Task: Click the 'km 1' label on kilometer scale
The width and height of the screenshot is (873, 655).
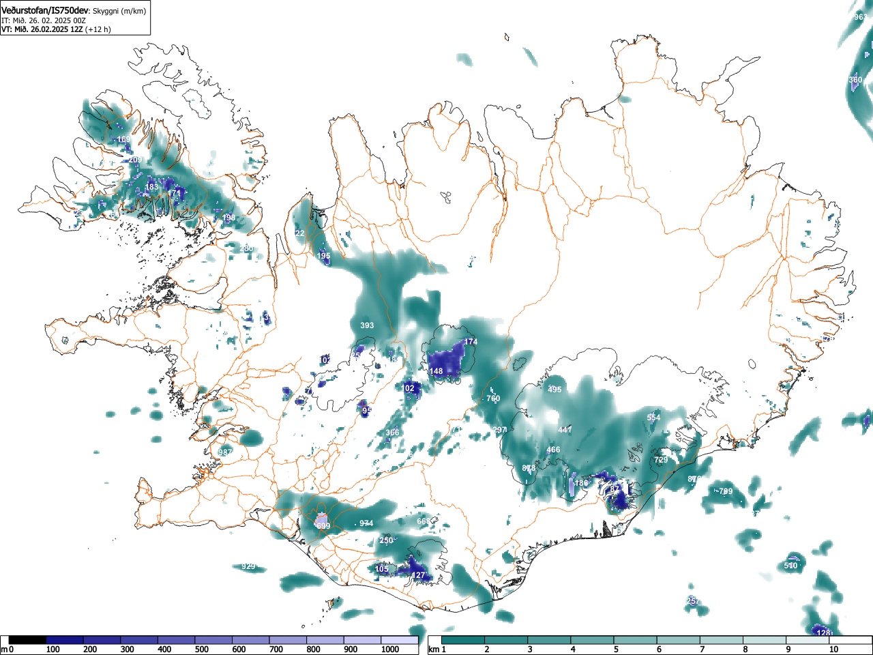Action: click(437, 650)
